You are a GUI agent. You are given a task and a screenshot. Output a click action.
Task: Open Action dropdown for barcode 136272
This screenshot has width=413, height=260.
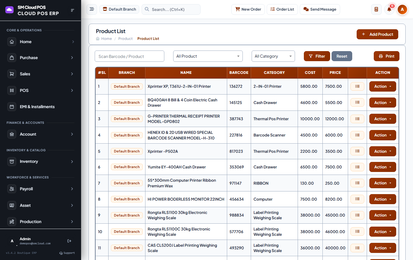(383, 86)
